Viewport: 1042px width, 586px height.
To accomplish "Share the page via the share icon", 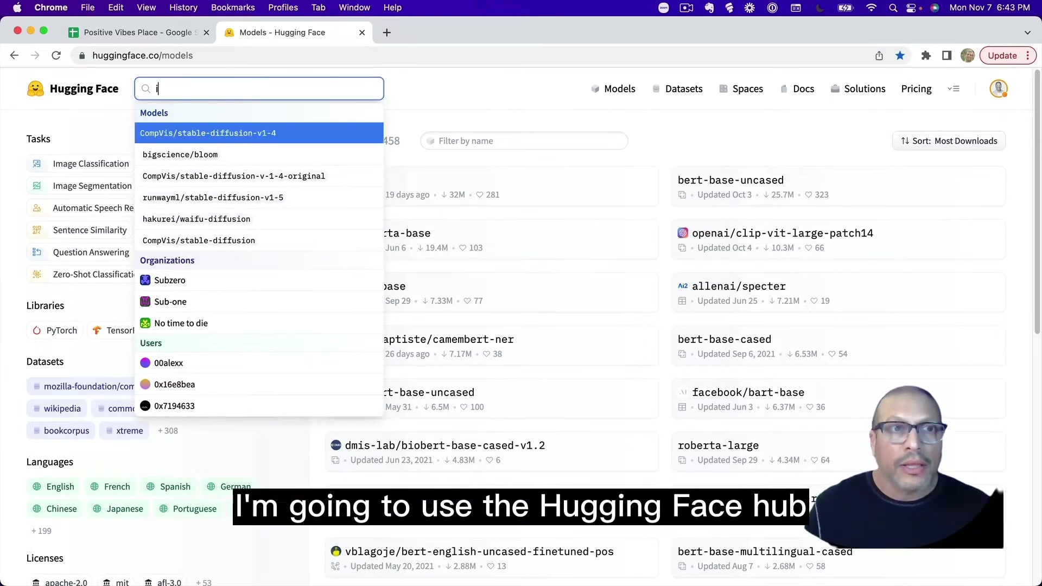I will pyautogui.click(x=879, y=55).
